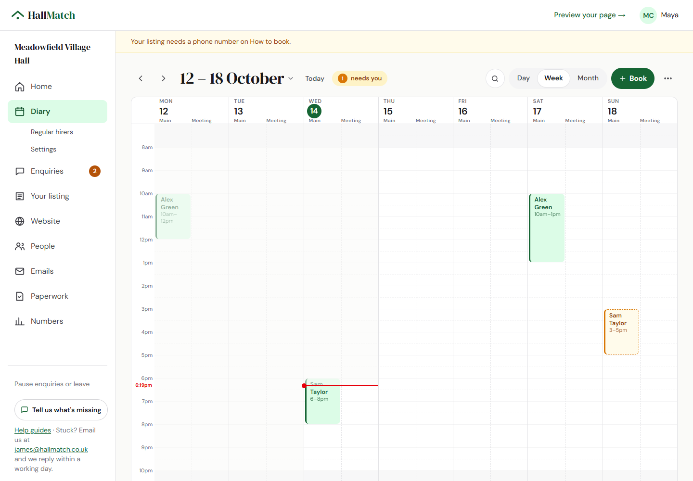Select Friday 16 day header
The height and width of the screenshot is (481, 693).
(x=462, y=111)
